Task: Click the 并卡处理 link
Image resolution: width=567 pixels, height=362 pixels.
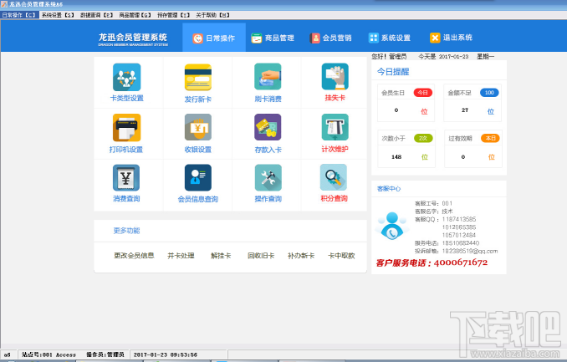Action: (181, 256)
